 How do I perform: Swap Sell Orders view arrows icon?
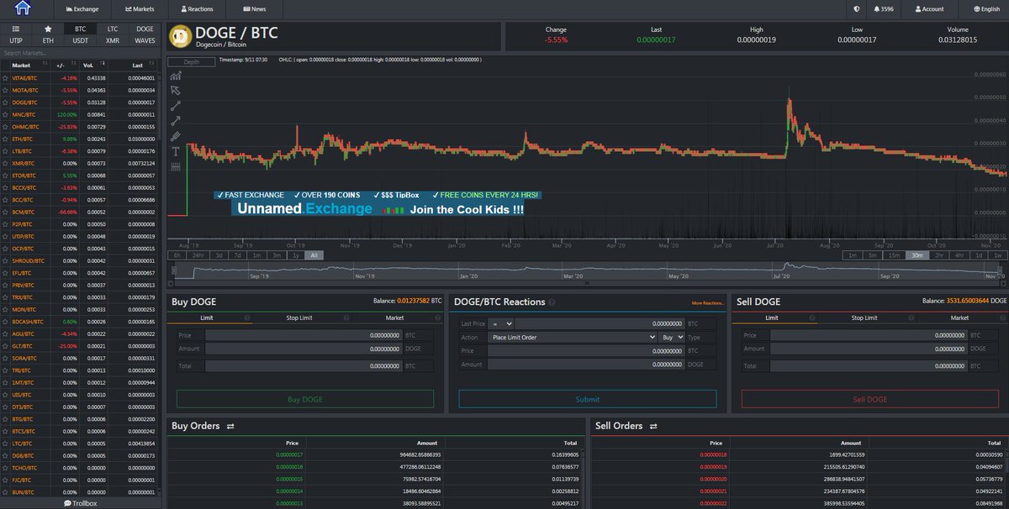pos(653,427)
